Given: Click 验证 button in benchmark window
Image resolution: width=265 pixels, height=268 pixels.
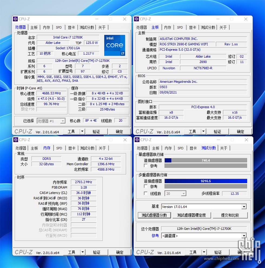Looking at the screenshot, I should click(x=218, y=252).
